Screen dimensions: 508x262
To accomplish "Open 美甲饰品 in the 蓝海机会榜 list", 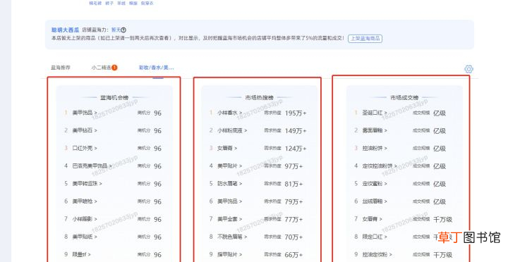I will pos(85,113).
